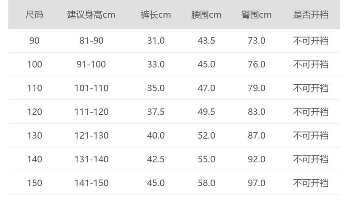Select the 臀围cm header cell
Image resolution: width=348 pixels, height=214 pixels.
coord(256,15)
